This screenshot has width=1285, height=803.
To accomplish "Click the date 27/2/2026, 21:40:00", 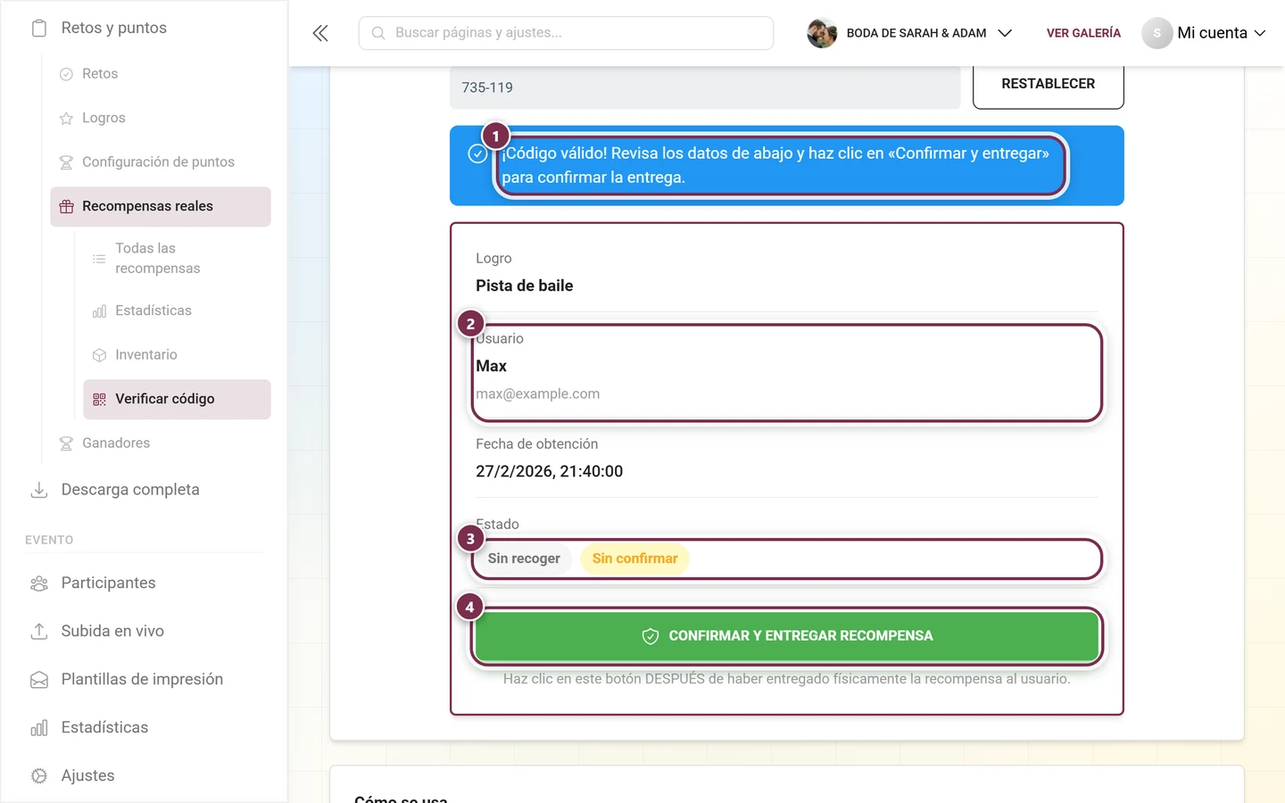I will tap(549, 472).
